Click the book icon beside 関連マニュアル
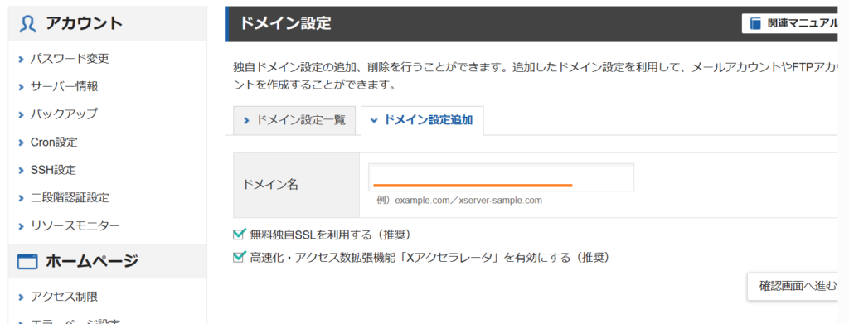The image size is (849, 324). pyautogui.click(x=755, y=24)
